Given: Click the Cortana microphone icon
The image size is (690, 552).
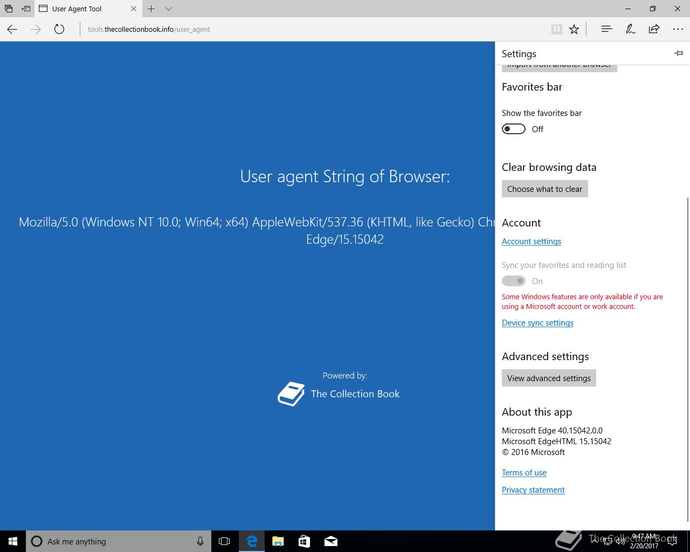Looking at the screenshot, I should pyautogui.click(x=200, y=541).
